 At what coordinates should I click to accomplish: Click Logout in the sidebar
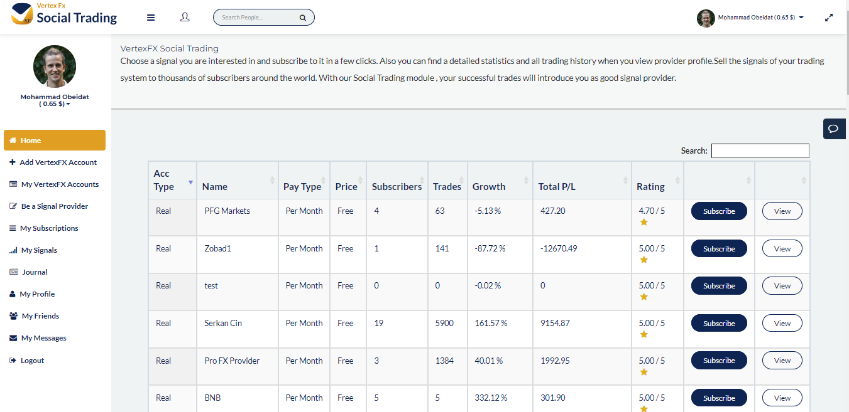pyautogui.click(x=32, y=361)
